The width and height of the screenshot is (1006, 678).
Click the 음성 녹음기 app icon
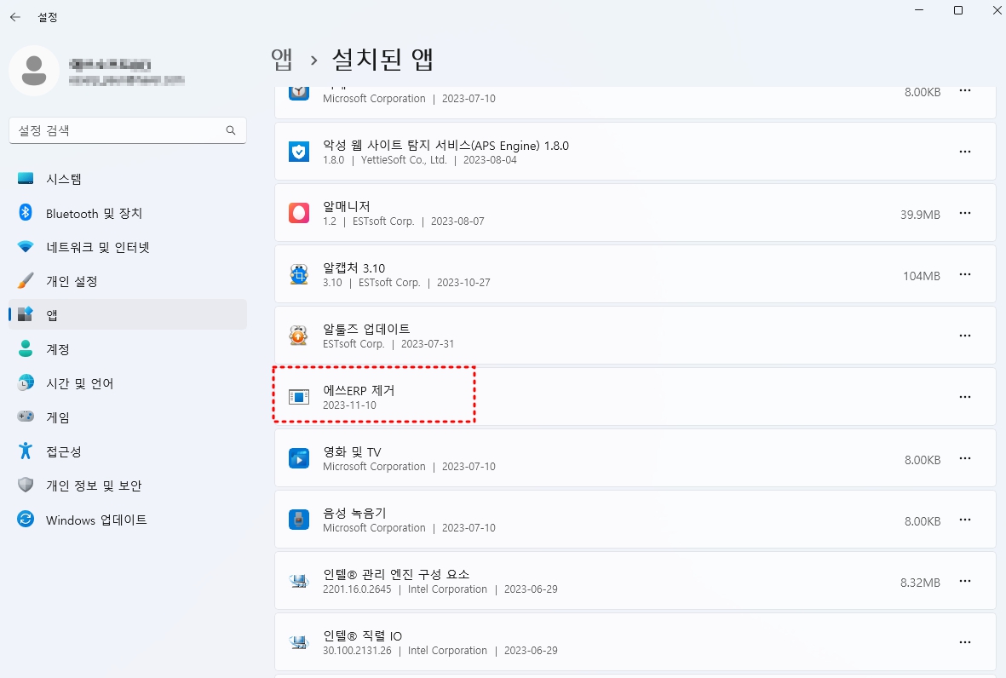[x=299, y=520]
